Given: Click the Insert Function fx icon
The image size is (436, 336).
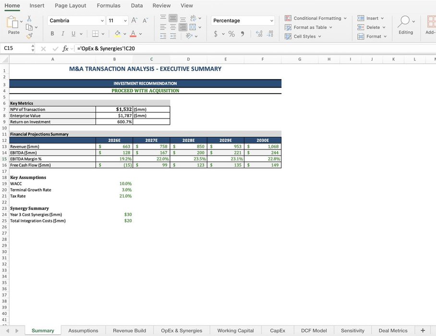Looking at the screenshot, I should [x=65, y=48].
